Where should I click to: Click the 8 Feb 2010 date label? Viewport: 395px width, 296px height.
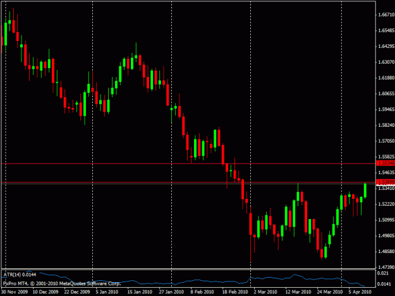click(x=202, y=292)
